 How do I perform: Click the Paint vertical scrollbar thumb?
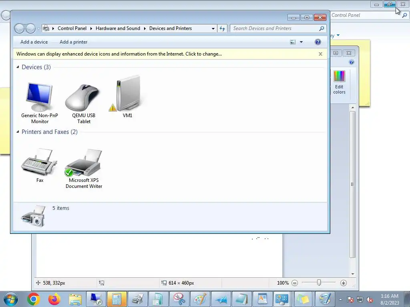(x=352, y=184)
